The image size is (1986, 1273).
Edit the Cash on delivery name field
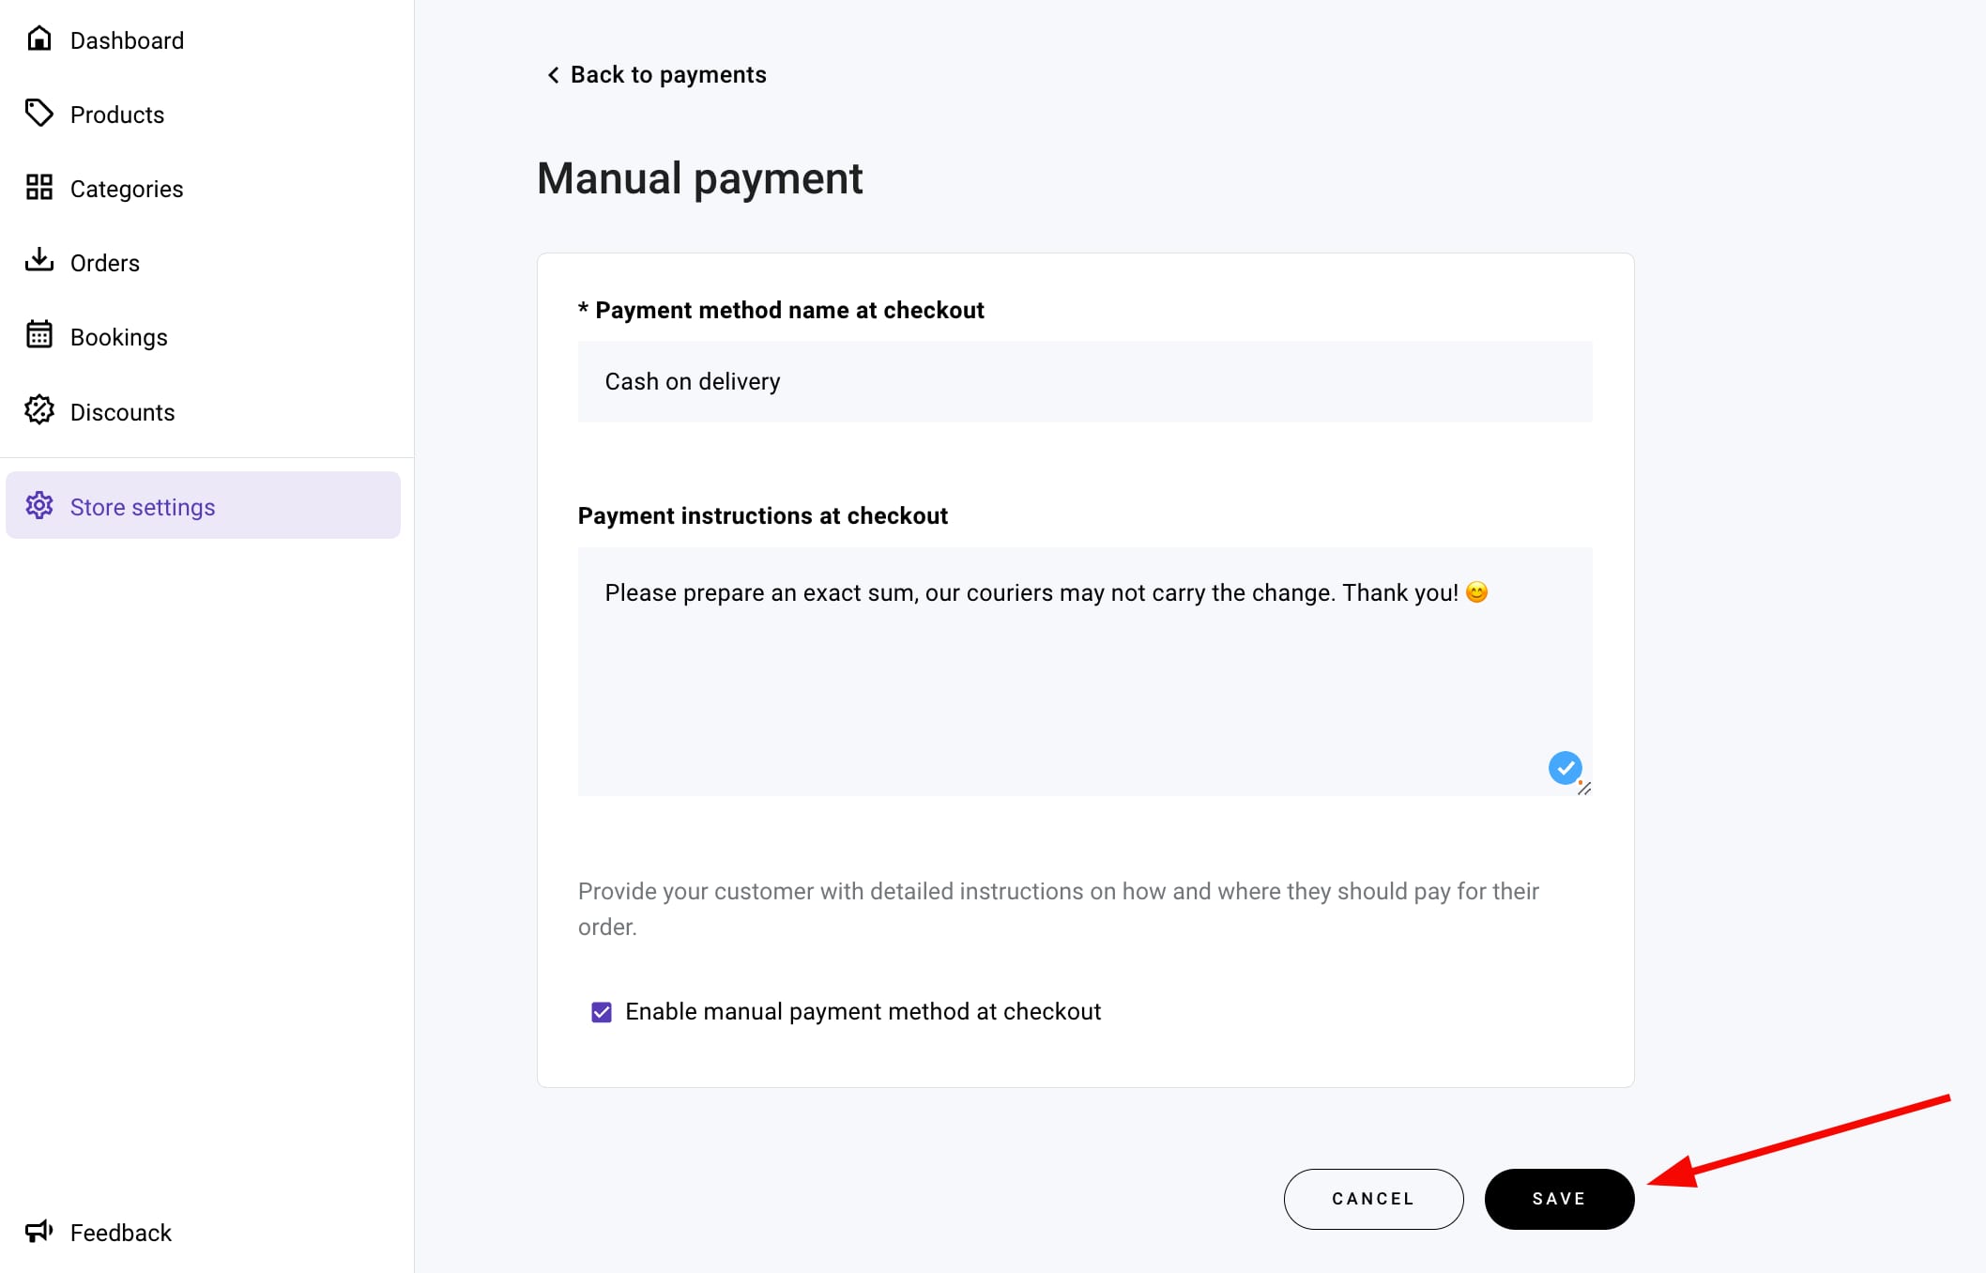(1084, 381)
